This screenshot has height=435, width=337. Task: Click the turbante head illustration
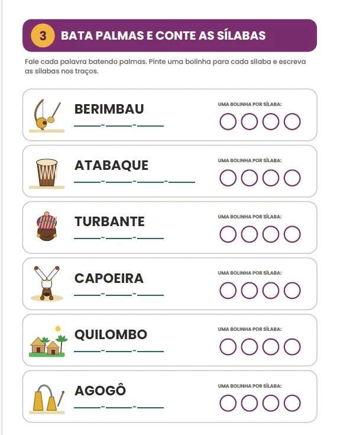(x=47, y=226)
